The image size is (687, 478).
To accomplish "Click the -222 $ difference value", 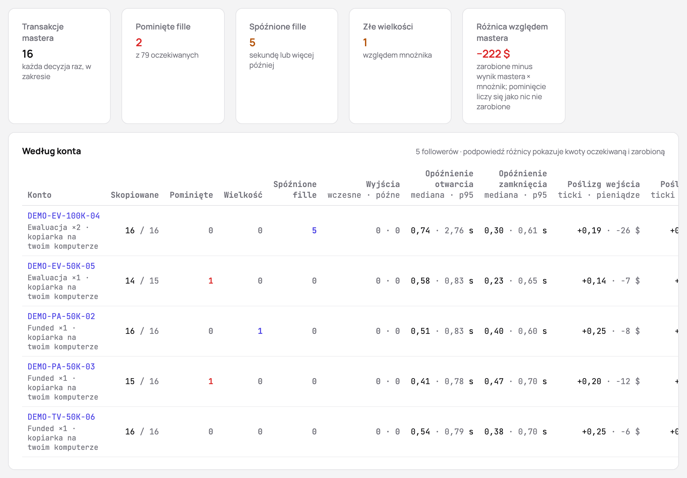I will [493, 54].
